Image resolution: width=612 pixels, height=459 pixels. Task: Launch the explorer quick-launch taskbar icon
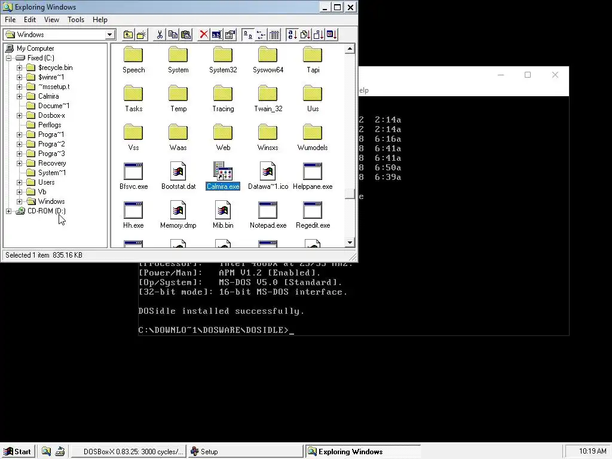pos(46,452)
